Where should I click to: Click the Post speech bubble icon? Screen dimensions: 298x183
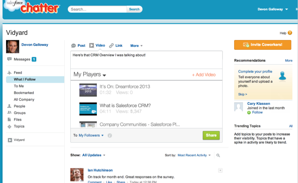73,46
